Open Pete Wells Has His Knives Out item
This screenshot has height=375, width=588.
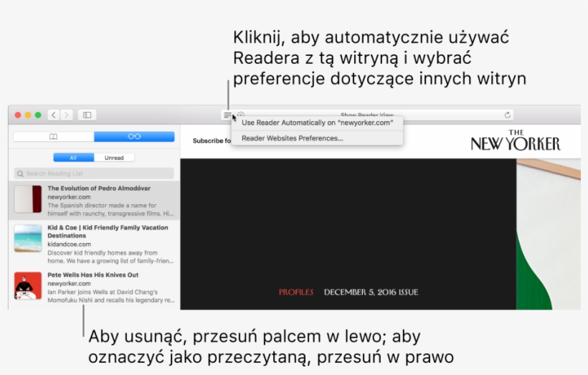click(x=94, y=288)
